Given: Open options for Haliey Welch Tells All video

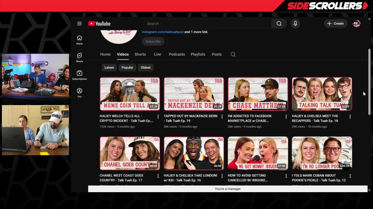Looking at the screenshot, I should 158,116.
